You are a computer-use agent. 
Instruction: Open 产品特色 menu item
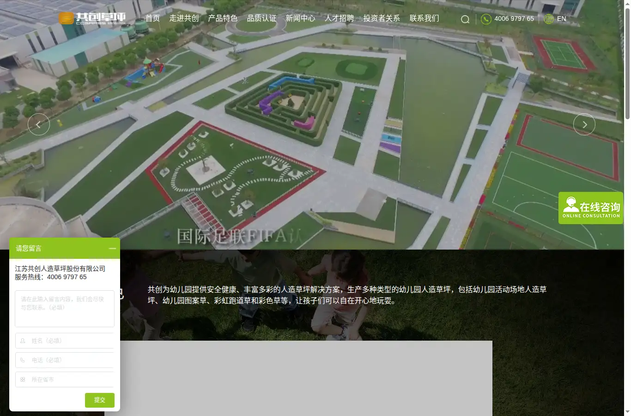pyautogui.click(x=223, y=18)
